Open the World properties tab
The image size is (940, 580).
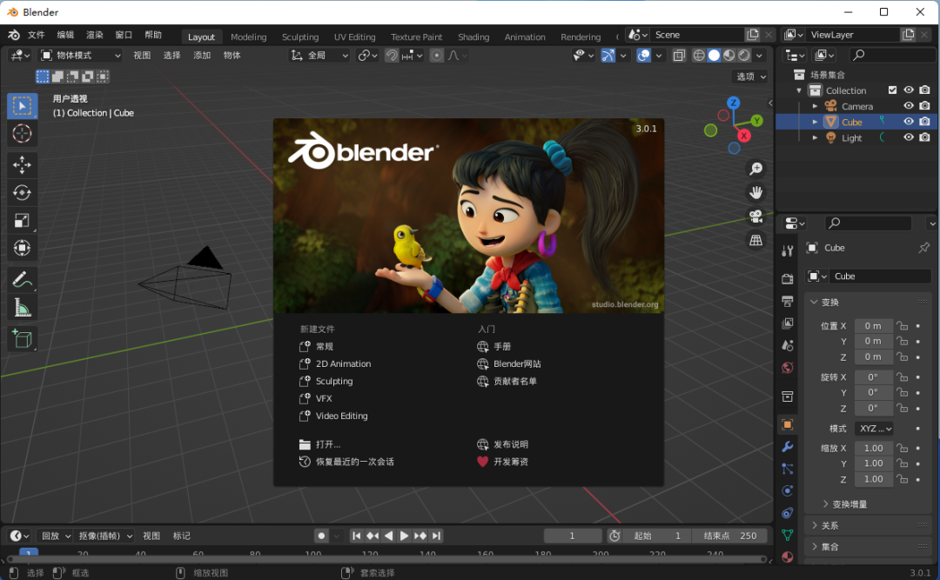[788, 367]
